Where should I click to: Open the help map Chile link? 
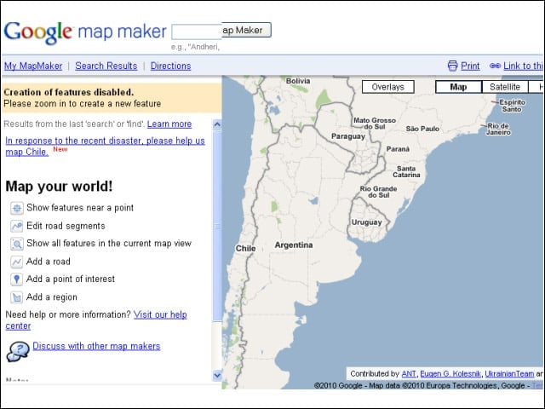[x=105, y=146]
